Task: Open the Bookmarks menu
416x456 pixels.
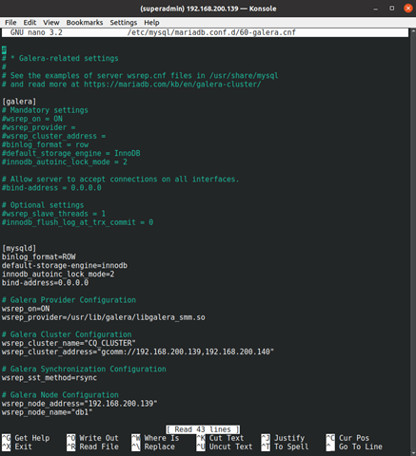Action: (85, 23)
